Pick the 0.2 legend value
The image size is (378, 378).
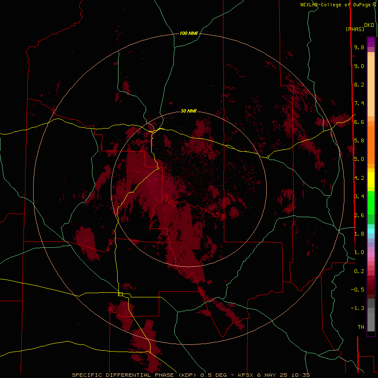click(359, 271)
